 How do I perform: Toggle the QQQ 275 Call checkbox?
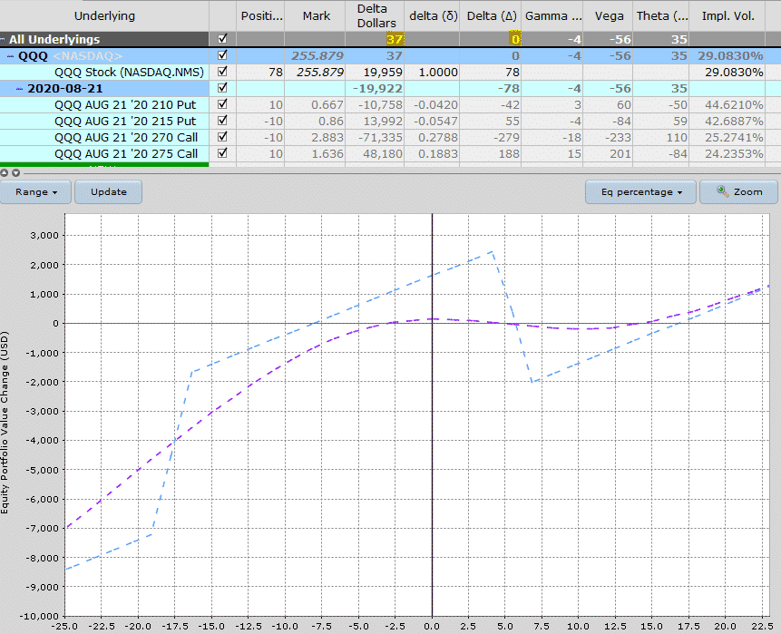222,153
